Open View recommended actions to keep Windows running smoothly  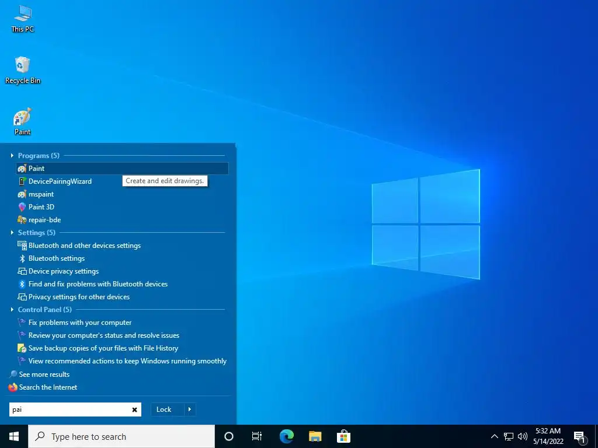[123, 361]
